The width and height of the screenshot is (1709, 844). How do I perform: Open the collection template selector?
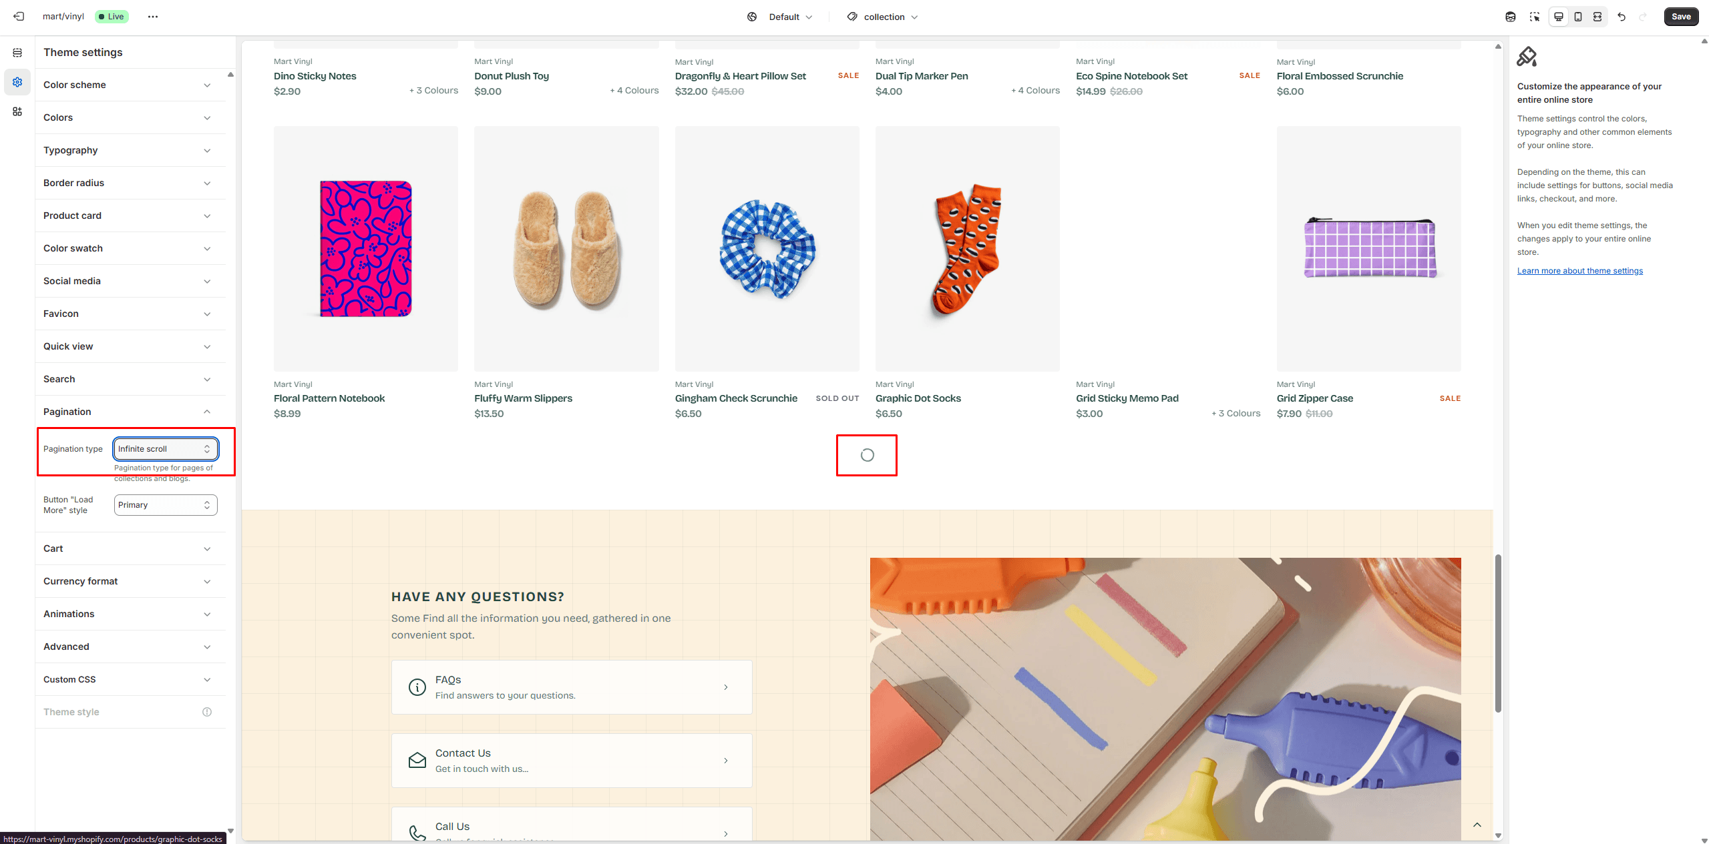(883, 17)
